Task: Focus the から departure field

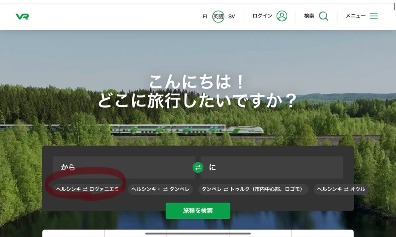Action: [x=124, y=167]
